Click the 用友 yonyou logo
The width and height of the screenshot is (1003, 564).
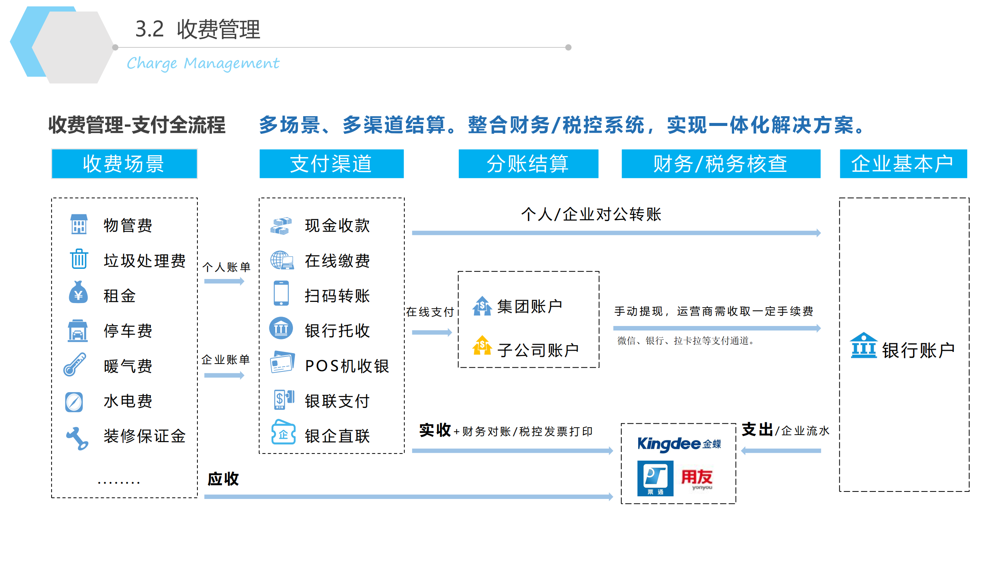tap(697, 479)
